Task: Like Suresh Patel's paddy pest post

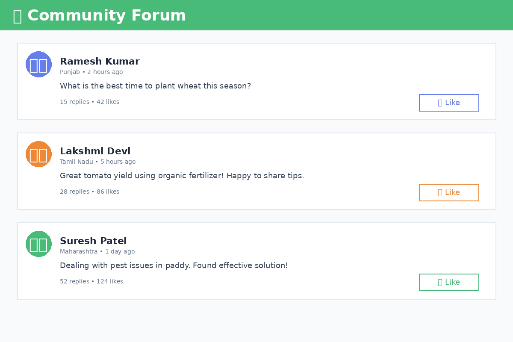Action: coord(449,282)
